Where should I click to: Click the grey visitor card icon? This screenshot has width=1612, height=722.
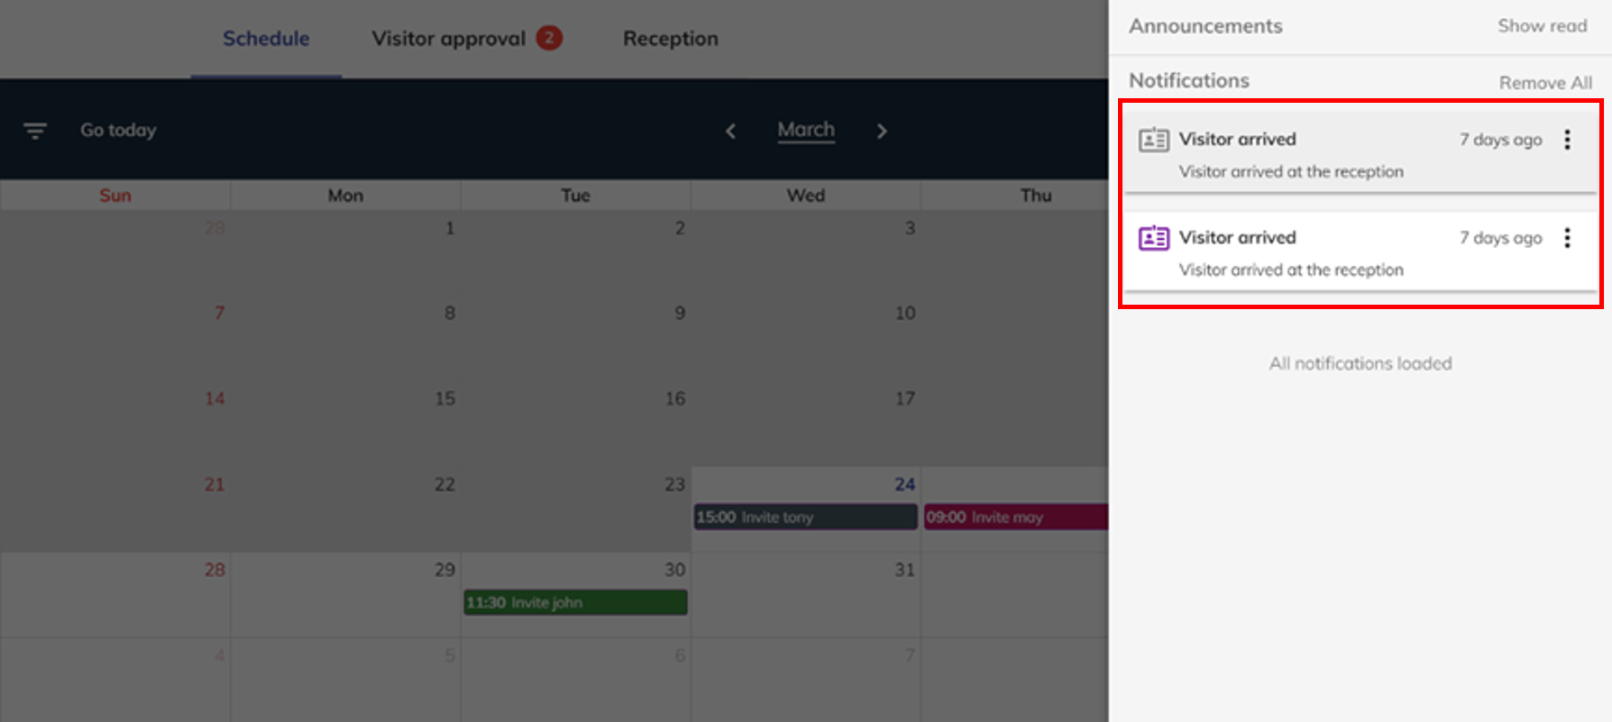pos(1153,140)
